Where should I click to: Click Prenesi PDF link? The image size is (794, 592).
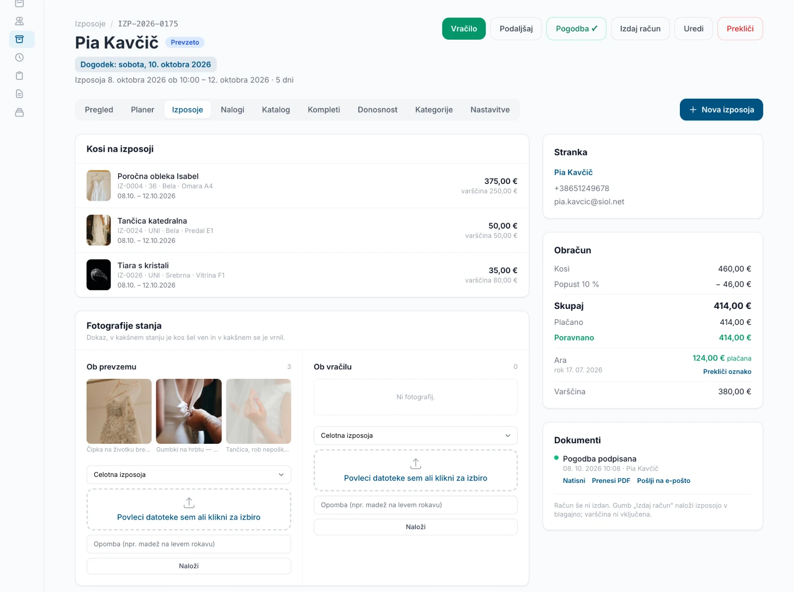pos(611,480)
